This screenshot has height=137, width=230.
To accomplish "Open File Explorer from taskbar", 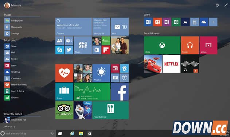I will tap(81, 133).
